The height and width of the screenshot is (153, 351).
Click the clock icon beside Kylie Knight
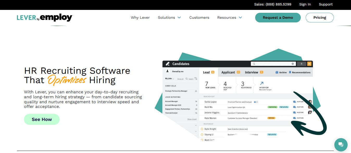click(202, 129)
